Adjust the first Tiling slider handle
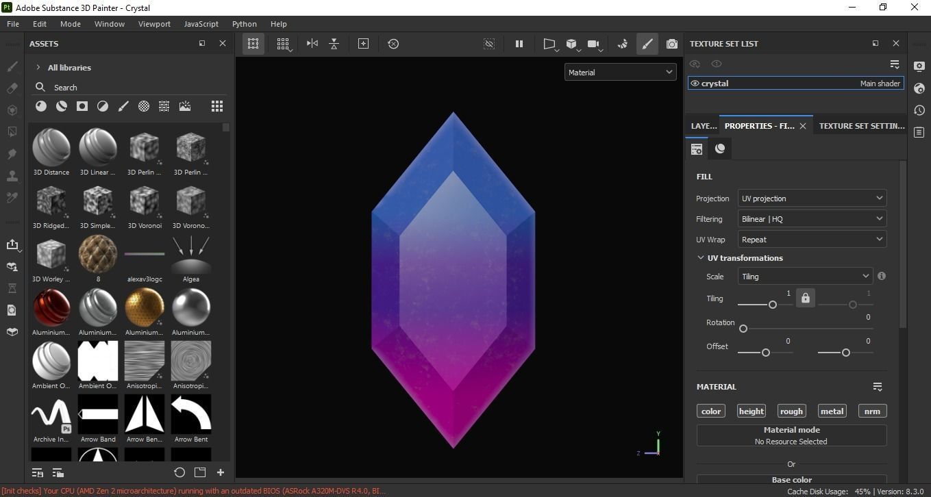The width and height of the screenshot is (931, 497). point(773,305)
